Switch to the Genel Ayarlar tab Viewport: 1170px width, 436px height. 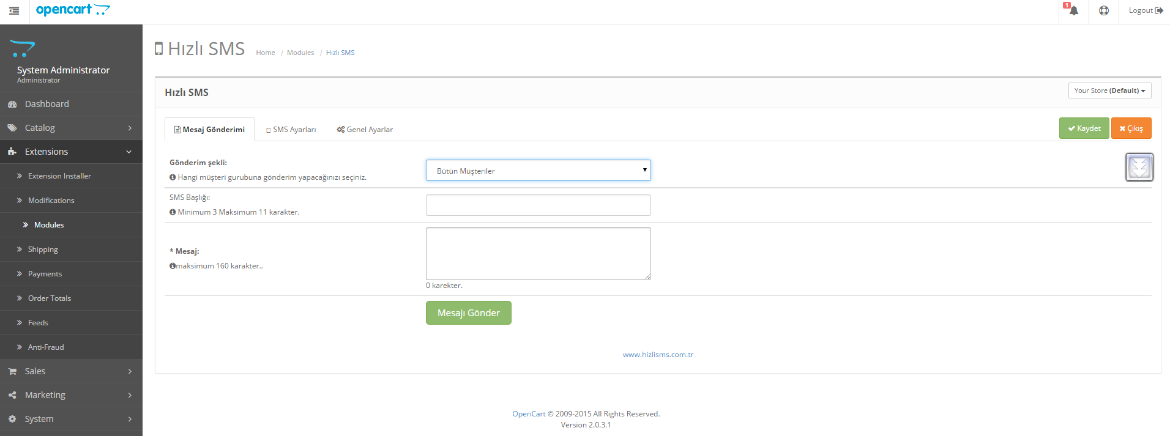coord(365,130)
